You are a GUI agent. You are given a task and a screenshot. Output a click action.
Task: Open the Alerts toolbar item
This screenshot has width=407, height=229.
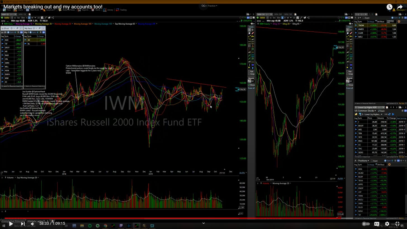tap(96, 10)
